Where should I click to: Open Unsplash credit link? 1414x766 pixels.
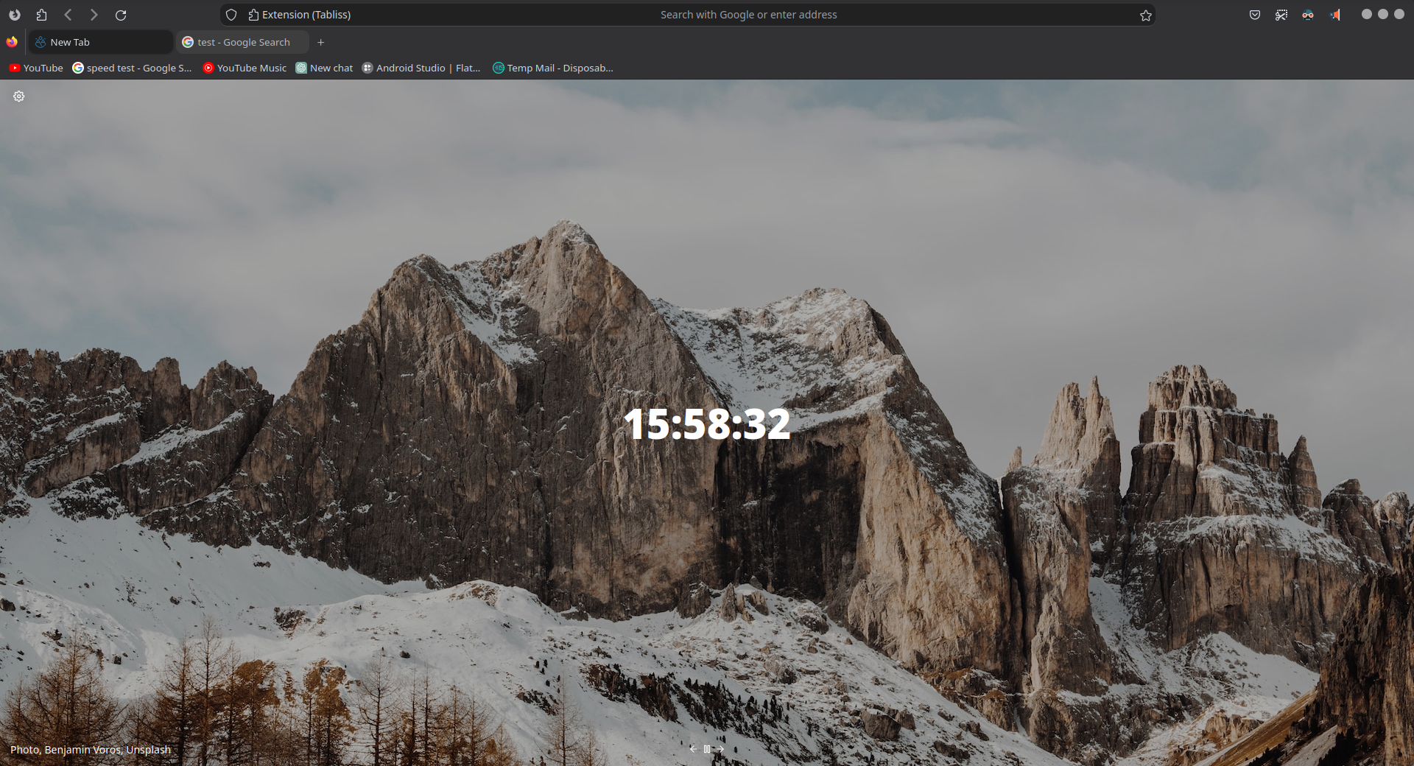click(x=148, y=750)
